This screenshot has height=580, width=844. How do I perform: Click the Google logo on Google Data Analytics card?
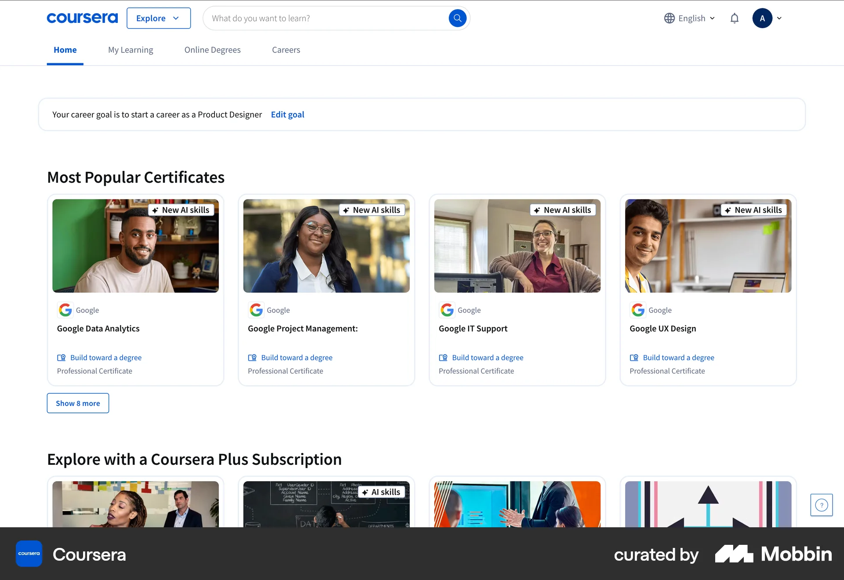click(65, 310)
